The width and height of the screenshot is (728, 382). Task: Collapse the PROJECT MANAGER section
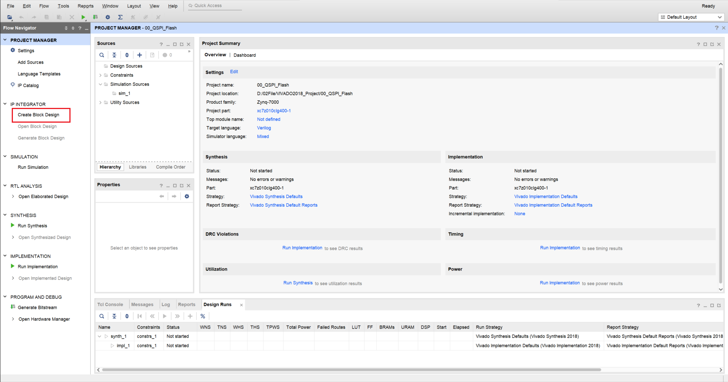click(x=5, y=40)
